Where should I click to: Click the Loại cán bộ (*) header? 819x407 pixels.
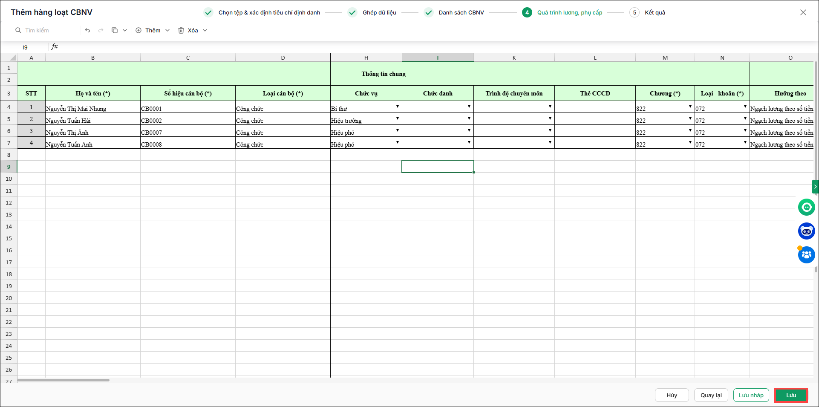pos(283,93)
